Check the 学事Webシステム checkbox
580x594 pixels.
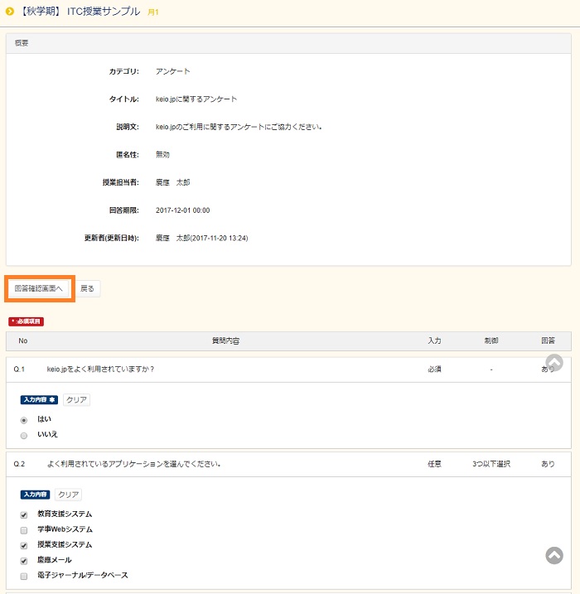(24, 529)
